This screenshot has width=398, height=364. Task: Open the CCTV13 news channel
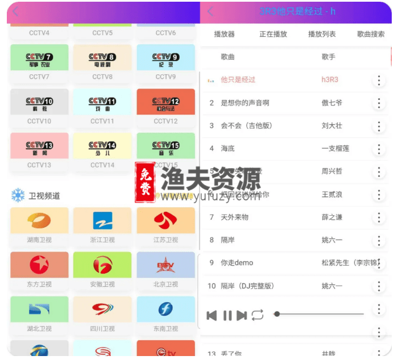(39, 152)
